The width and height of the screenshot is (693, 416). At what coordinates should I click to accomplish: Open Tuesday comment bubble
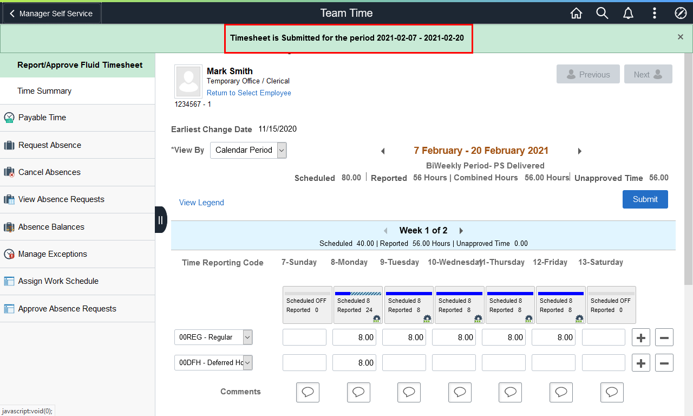click(409, 392)
